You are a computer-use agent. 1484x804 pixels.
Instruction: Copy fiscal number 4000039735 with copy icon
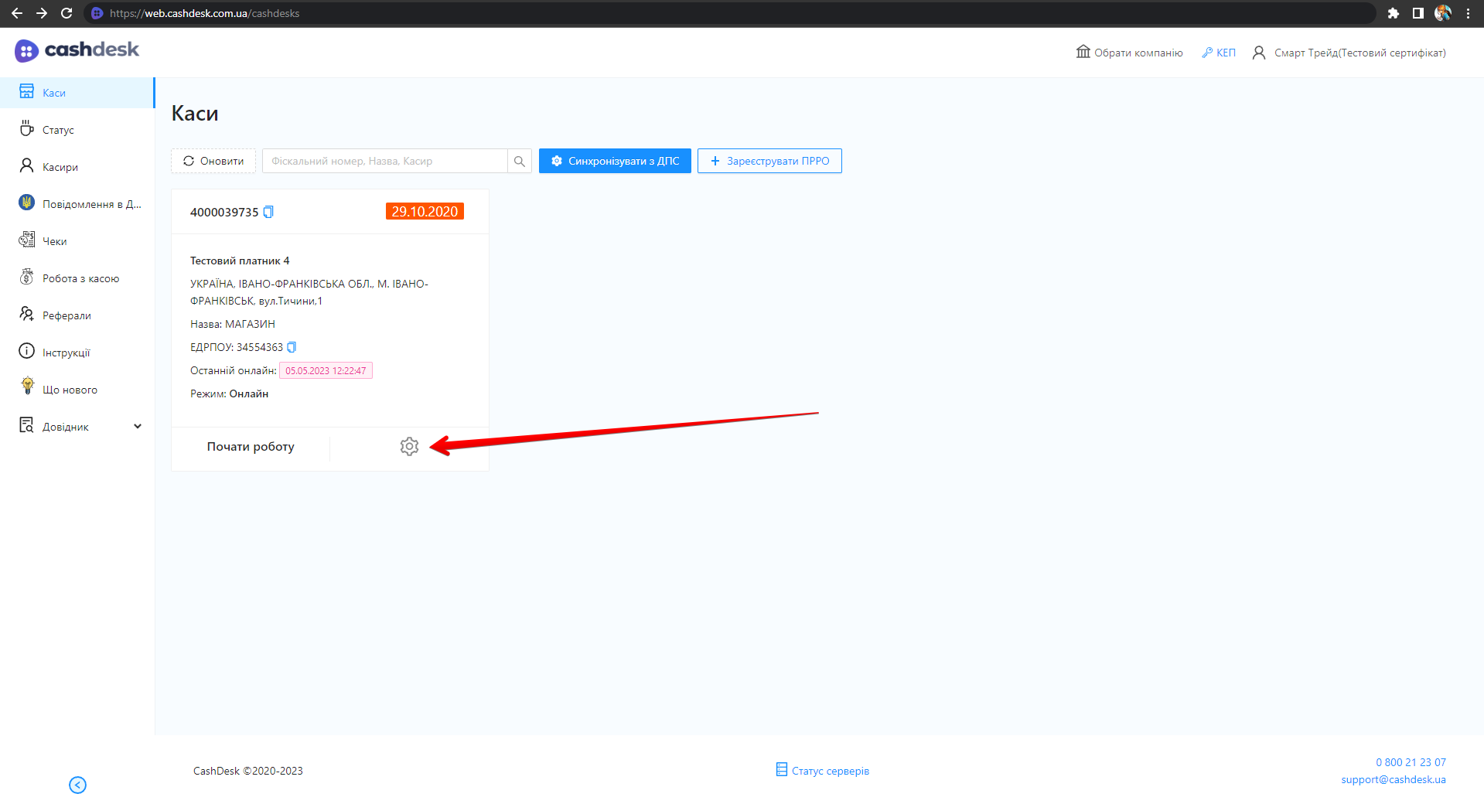coord(268,212)
